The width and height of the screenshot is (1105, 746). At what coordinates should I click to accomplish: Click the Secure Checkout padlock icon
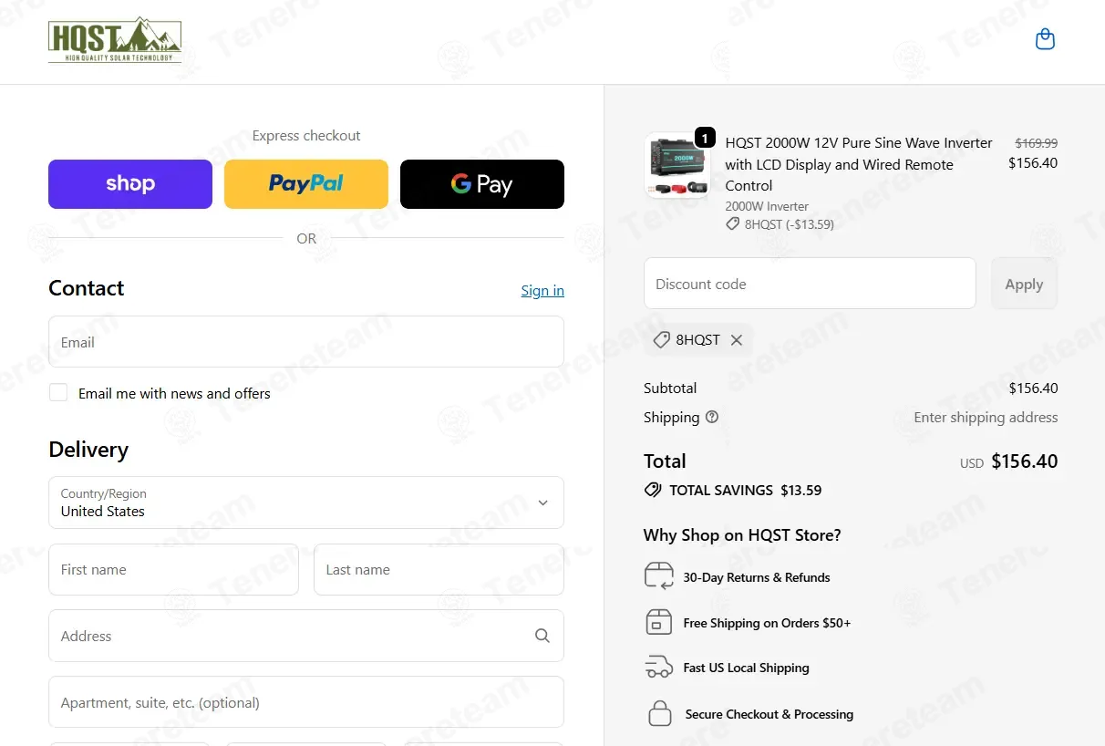pyautogui.click(x=659, y=713)
